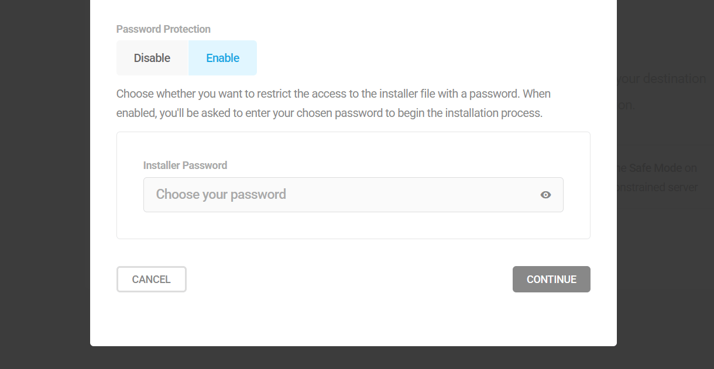This screenshot has height=369, width=714.
Task: Toggle password visibility in the Installer Password field
Action: tap(545, 195)
